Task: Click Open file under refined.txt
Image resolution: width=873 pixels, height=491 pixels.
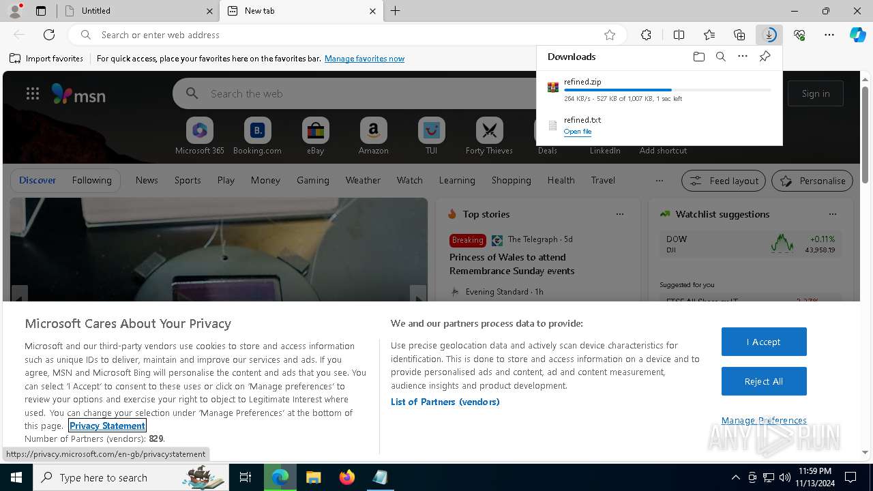Action: [x=577, y=132]
